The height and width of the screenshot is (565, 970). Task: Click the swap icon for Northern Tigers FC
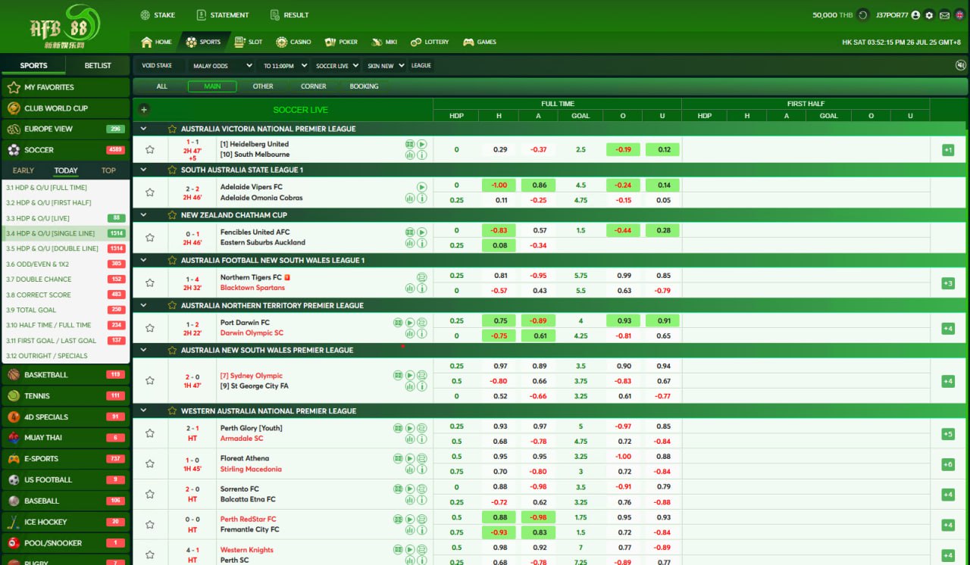click(422, 277)
